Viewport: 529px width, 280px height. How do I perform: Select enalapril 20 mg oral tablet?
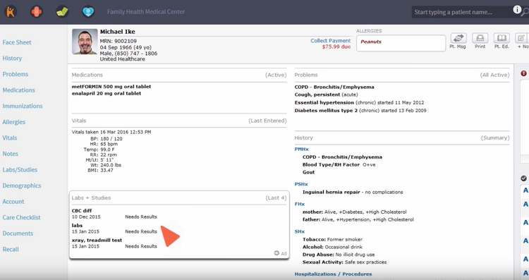tap(107, 93)
